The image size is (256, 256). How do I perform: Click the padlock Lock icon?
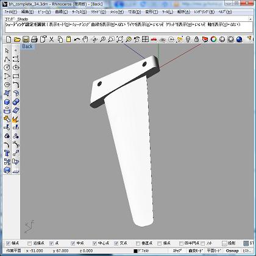[196, 39]
